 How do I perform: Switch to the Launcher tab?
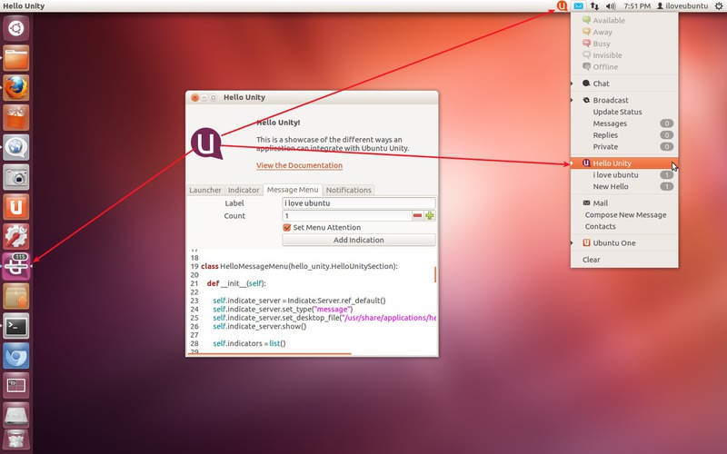(205, 190)
